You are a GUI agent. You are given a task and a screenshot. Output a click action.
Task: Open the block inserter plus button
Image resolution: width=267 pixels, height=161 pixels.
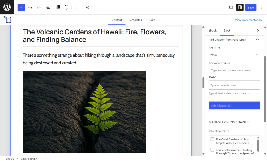point(21,7)
